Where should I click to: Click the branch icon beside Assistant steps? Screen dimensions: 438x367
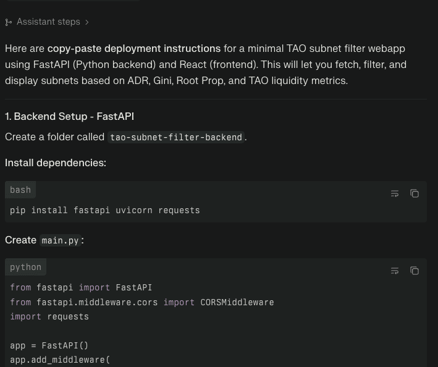point(9,22)
